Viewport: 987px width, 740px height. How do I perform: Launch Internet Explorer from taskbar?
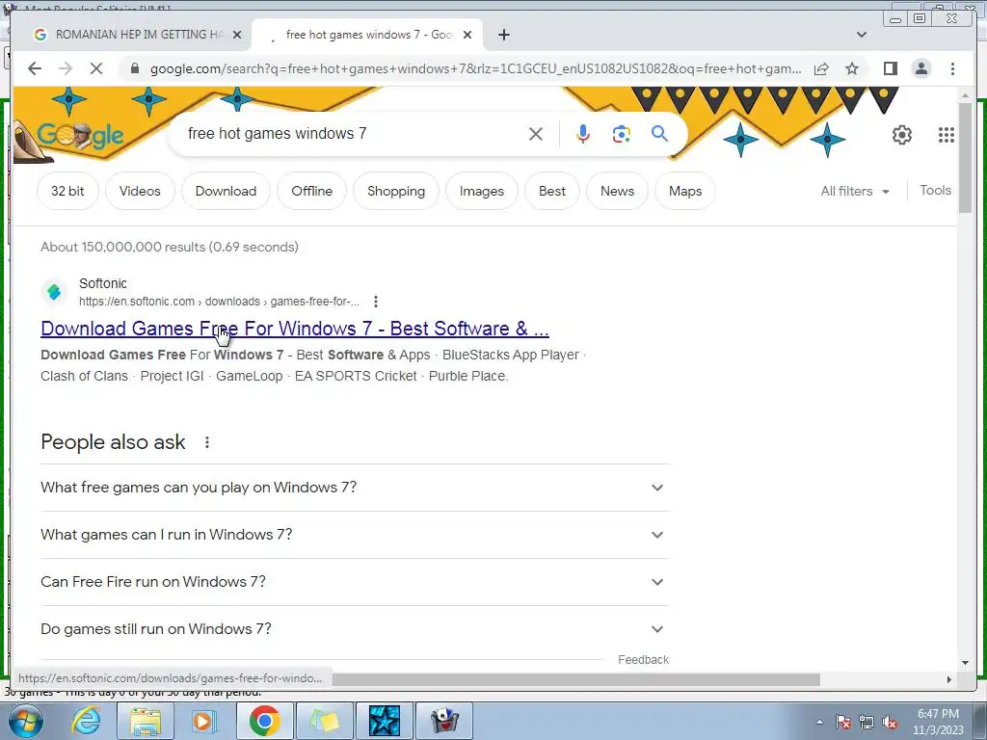(85, 721)
